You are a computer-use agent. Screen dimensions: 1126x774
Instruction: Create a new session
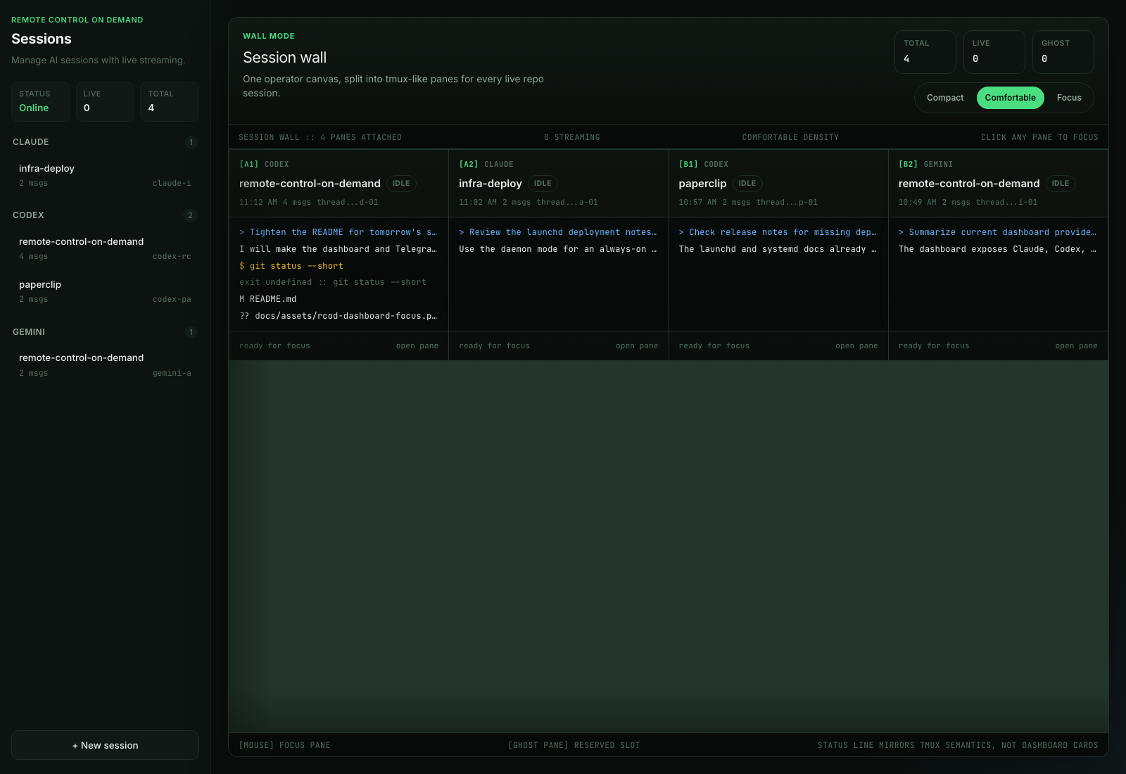[x=105, y=745]
